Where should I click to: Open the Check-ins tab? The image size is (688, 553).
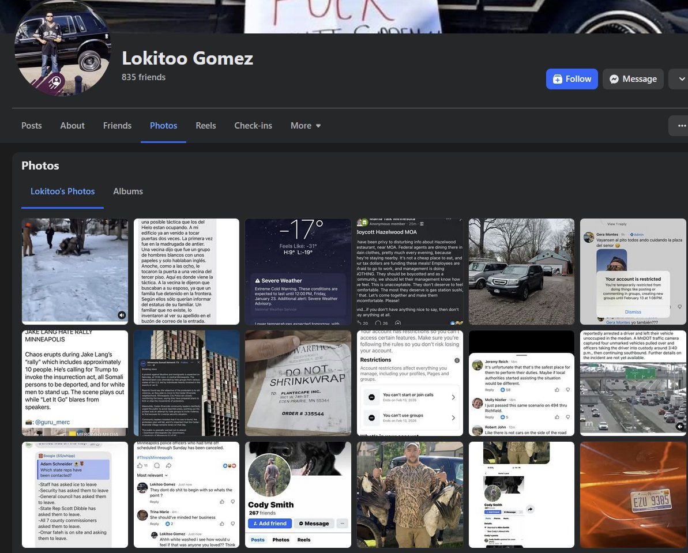click(253, 126)
